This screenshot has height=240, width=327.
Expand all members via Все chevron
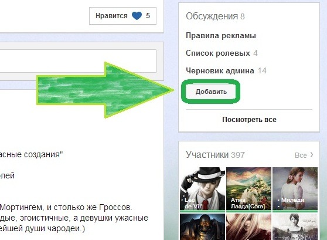[304, 155]
